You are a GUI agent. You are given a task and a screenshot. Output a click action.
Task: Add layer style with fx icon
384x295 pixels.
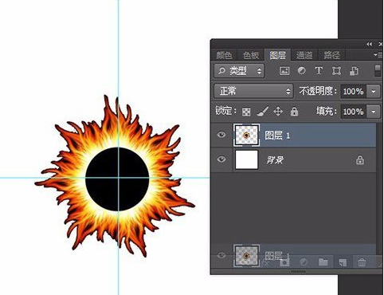pyautogui.click(x=265, y=262)
